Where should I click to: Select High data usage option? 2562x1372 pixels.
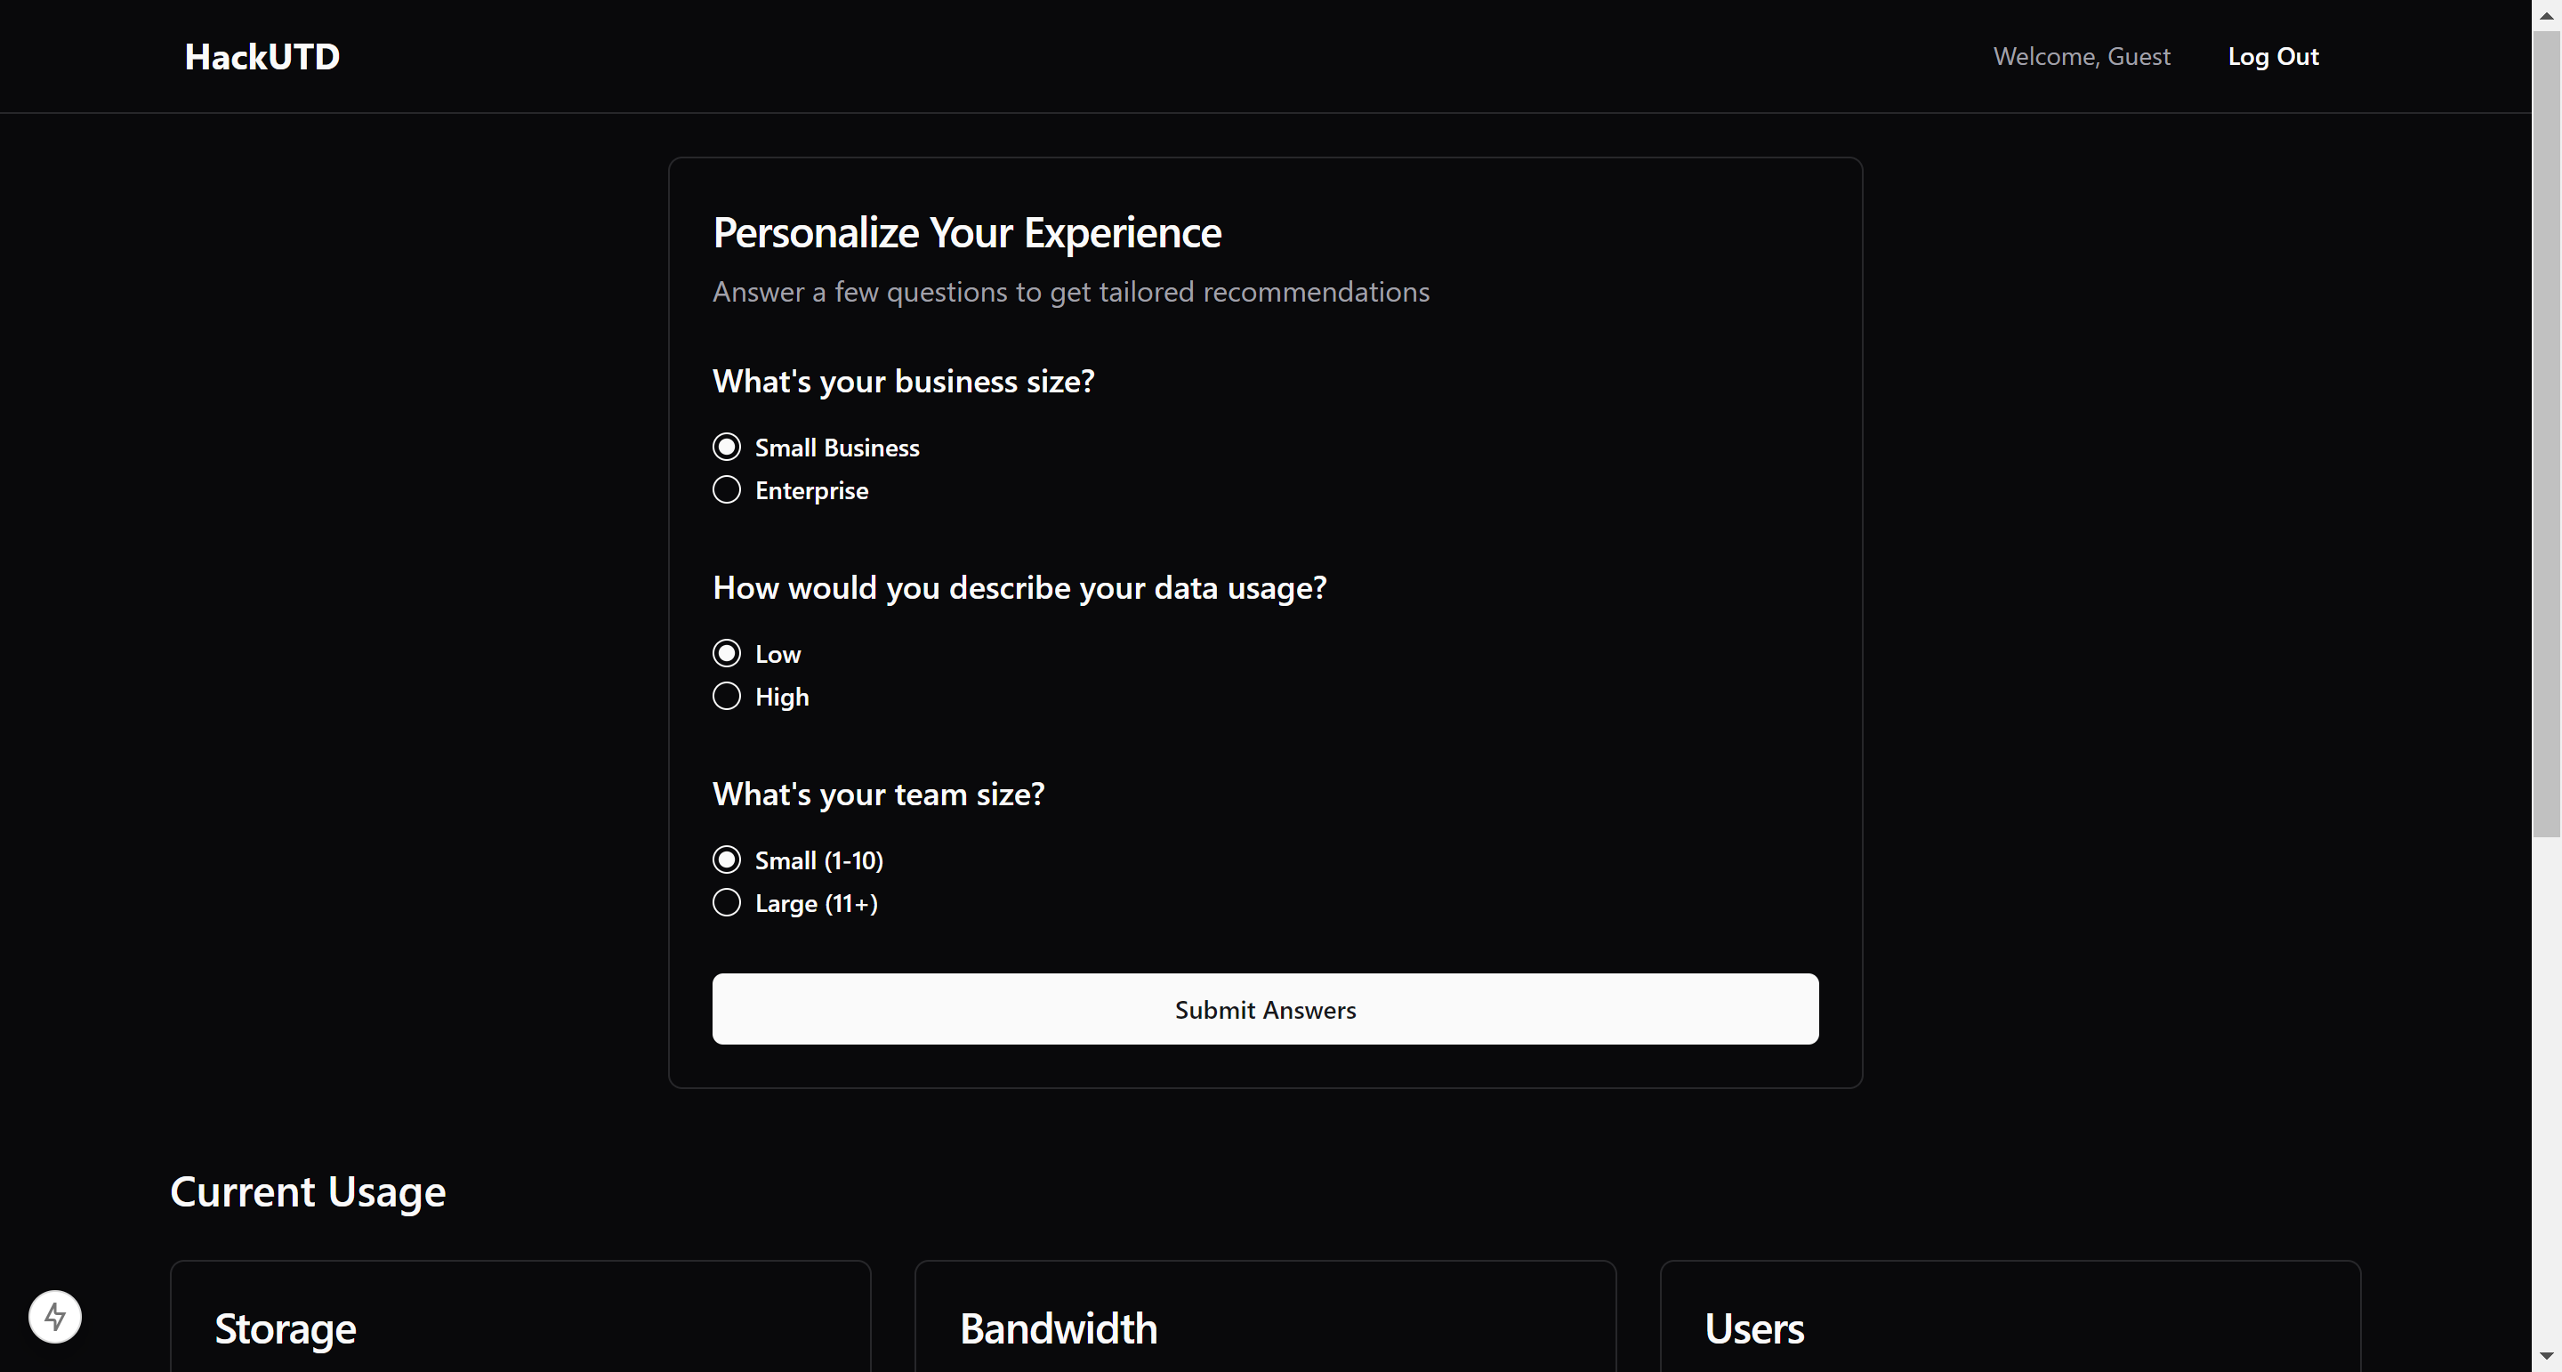point(727,697)
